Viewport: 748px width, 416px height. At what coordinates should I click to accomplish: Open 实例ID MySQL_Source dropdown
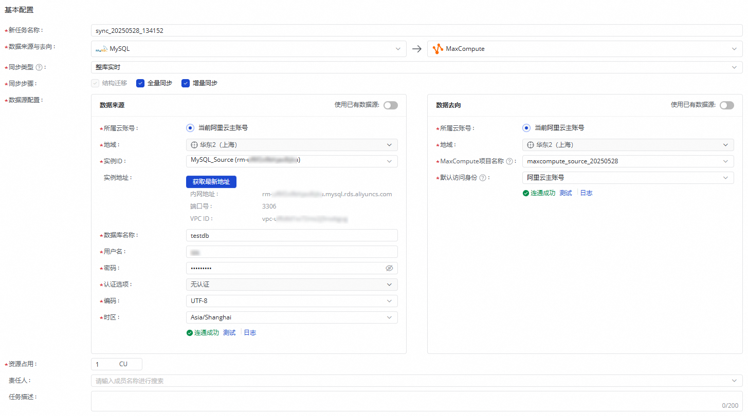[x=291, y=161]
